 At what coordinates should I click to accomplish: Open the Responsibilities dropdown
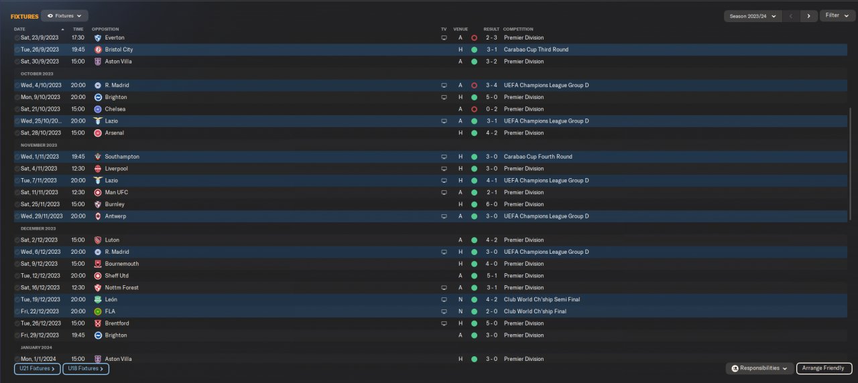click(759, 368)
